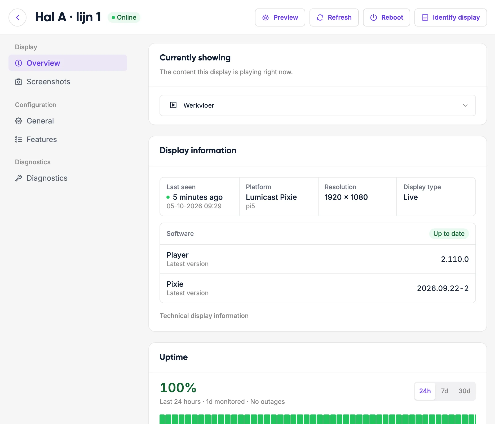Switch uptime range to 7d
The image size is (495, 424).
[444, 391]
